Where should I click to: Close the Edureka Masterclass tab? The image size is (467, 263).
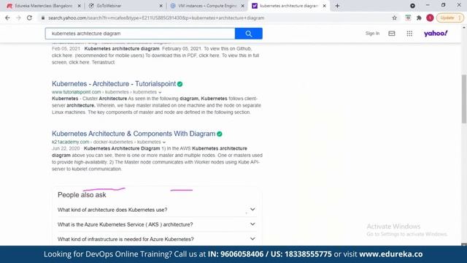[x=80, y=6]
